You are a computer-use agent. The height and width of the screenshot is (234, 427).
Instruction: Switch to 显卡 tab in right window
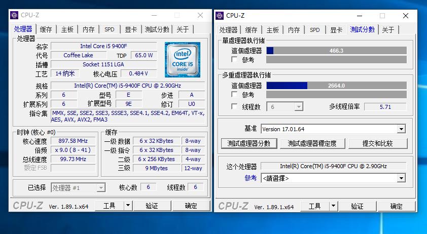(336, 30)
